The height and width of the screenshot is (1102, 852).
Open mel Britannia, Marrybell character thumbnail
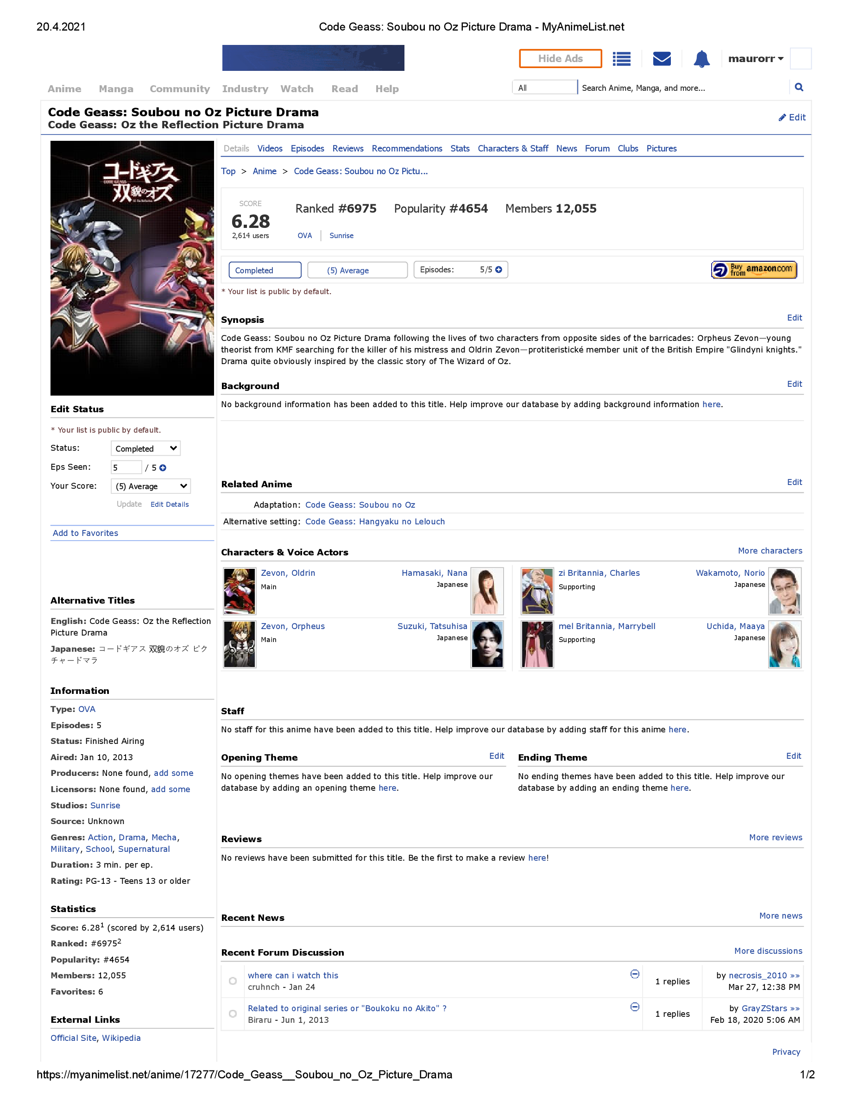click(537, 644)
